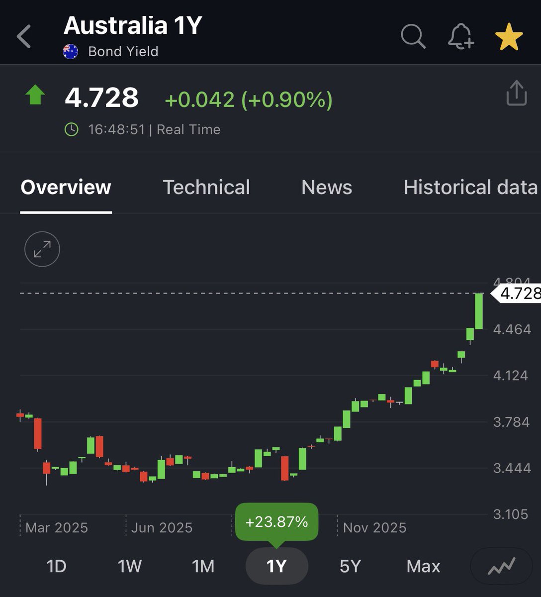Select the Overview tab
This screenshot has height=597, width=541.
66,188
